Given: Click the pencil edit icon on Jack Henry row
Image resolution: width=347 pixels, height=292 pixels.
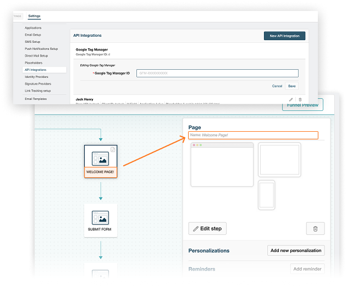Looking at the screenshot, I should pos(291,99).
